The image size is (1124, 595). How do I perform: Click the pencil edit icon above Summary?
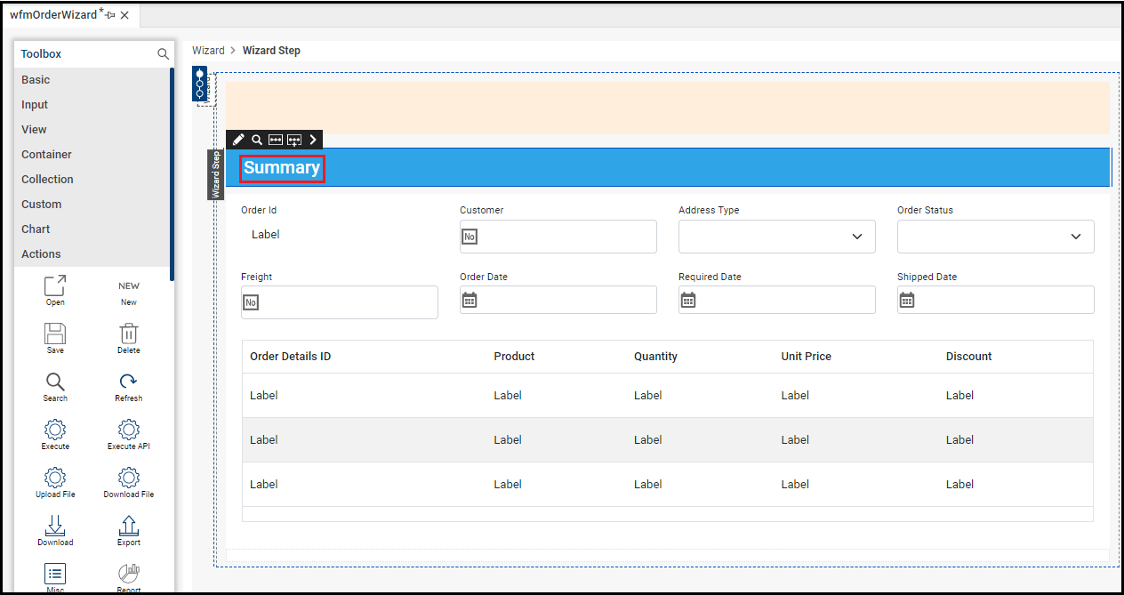tap(238, 140)
